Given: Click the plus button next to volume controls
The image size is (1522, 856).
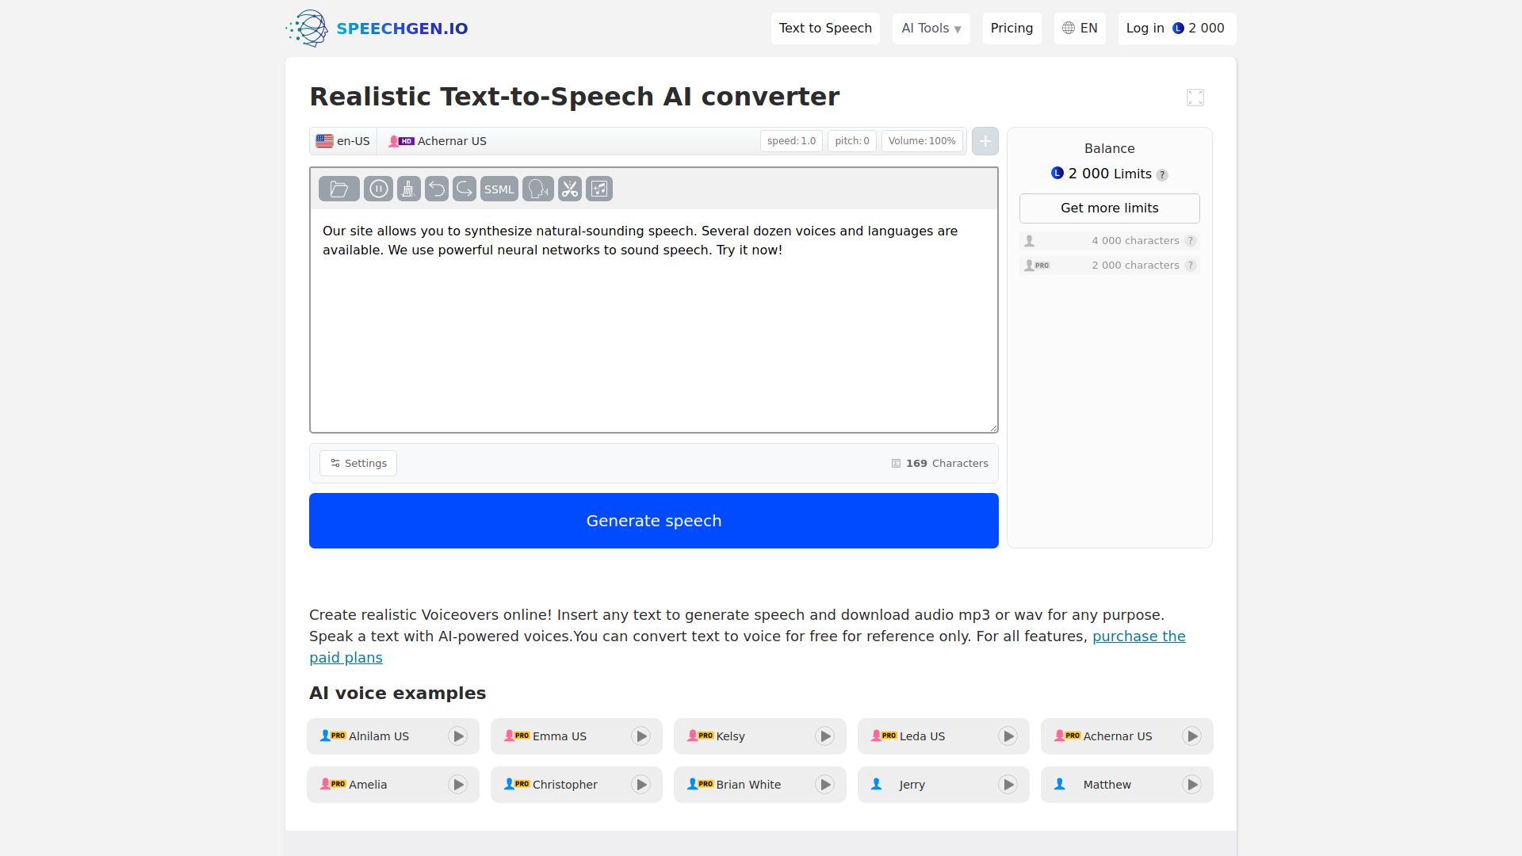Looking at the screenshot, I should [x=985, y=141].
